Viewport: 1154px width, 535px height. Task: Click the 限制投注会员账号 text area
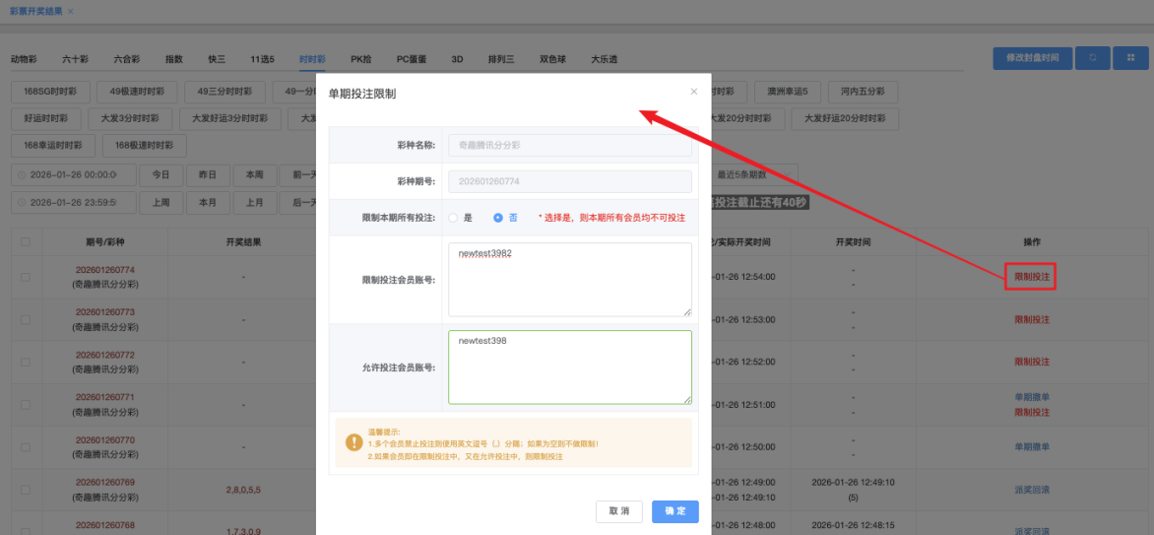pyautogui.click(x=569, y=280)
